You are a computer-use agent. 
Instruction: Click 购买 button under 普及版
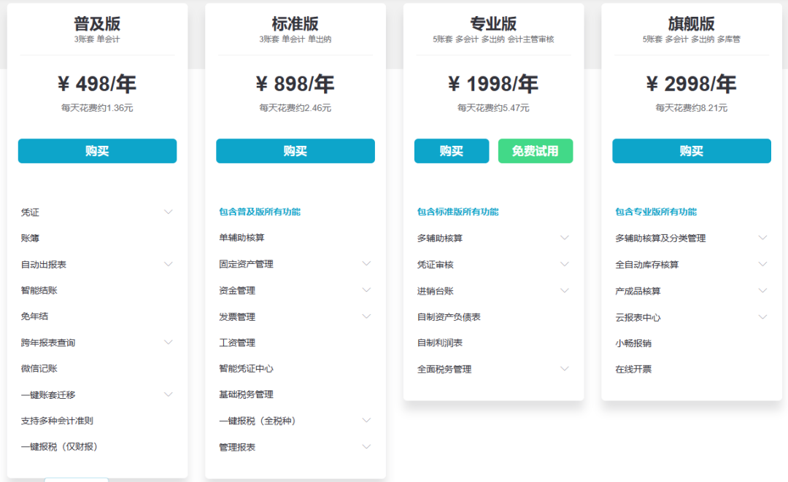pyautogui.click(x=97, y=151)
